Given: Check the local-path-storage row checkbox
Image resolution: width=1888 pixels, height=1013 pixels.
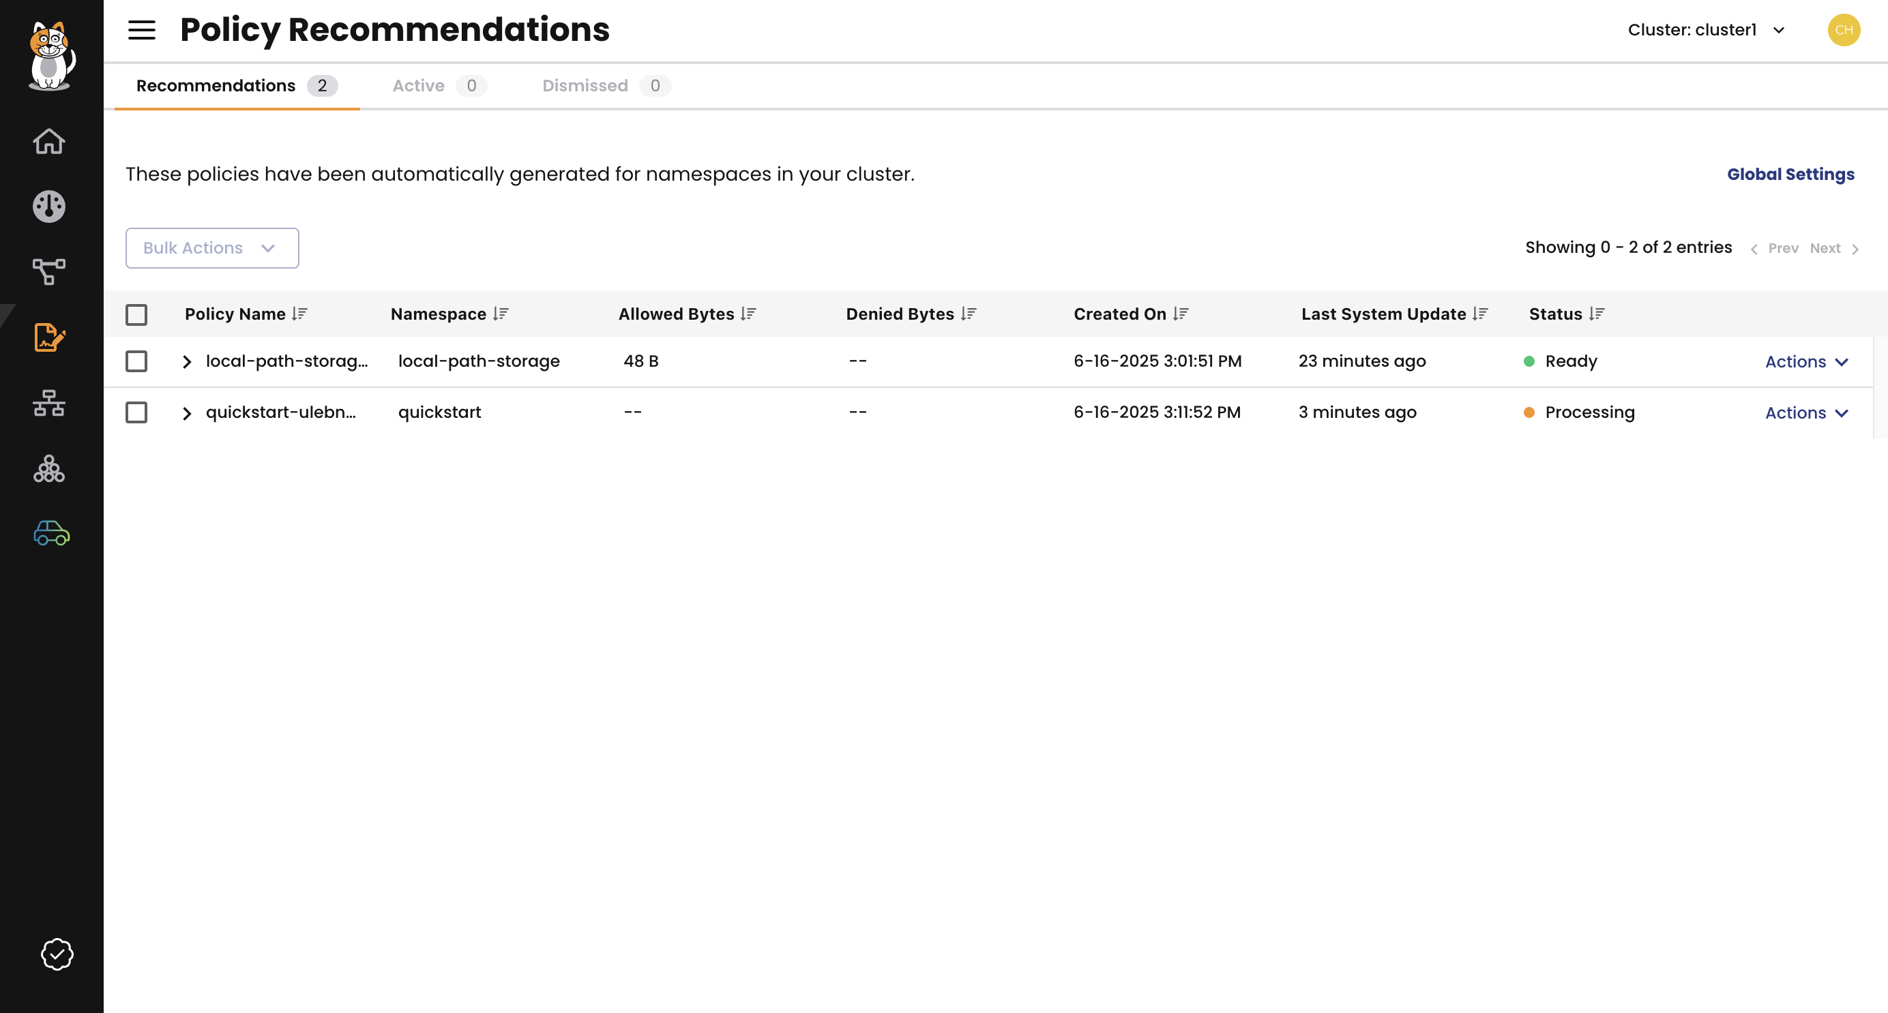Looking at the screenshot, I should point(136,361).
